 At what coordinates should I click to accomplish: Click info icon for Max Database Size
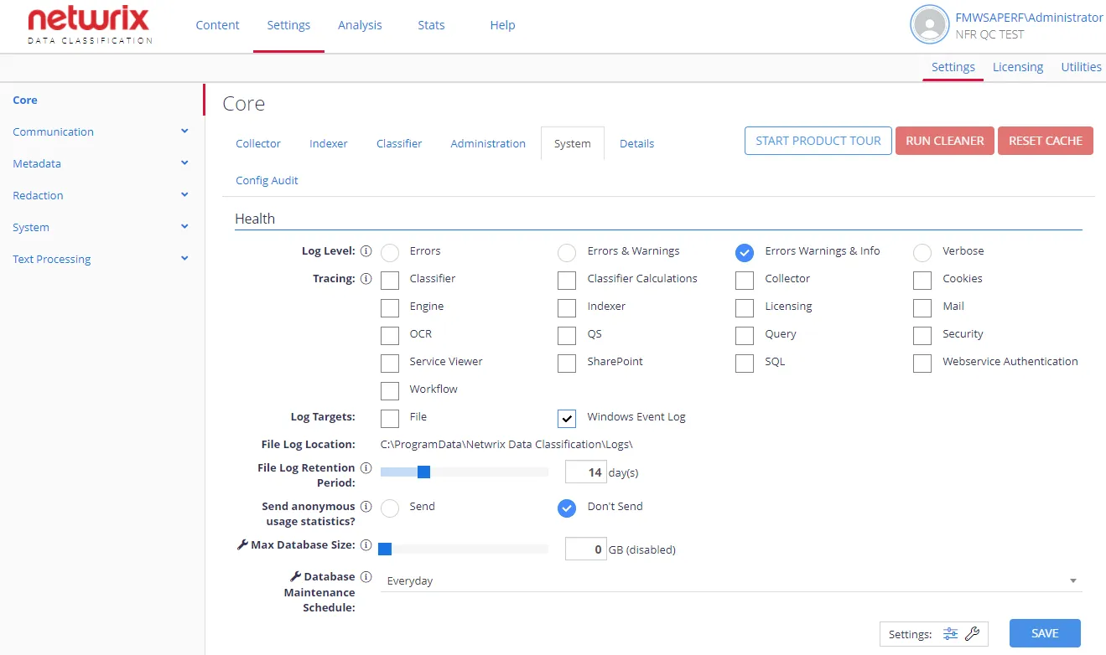pos(366,545)
